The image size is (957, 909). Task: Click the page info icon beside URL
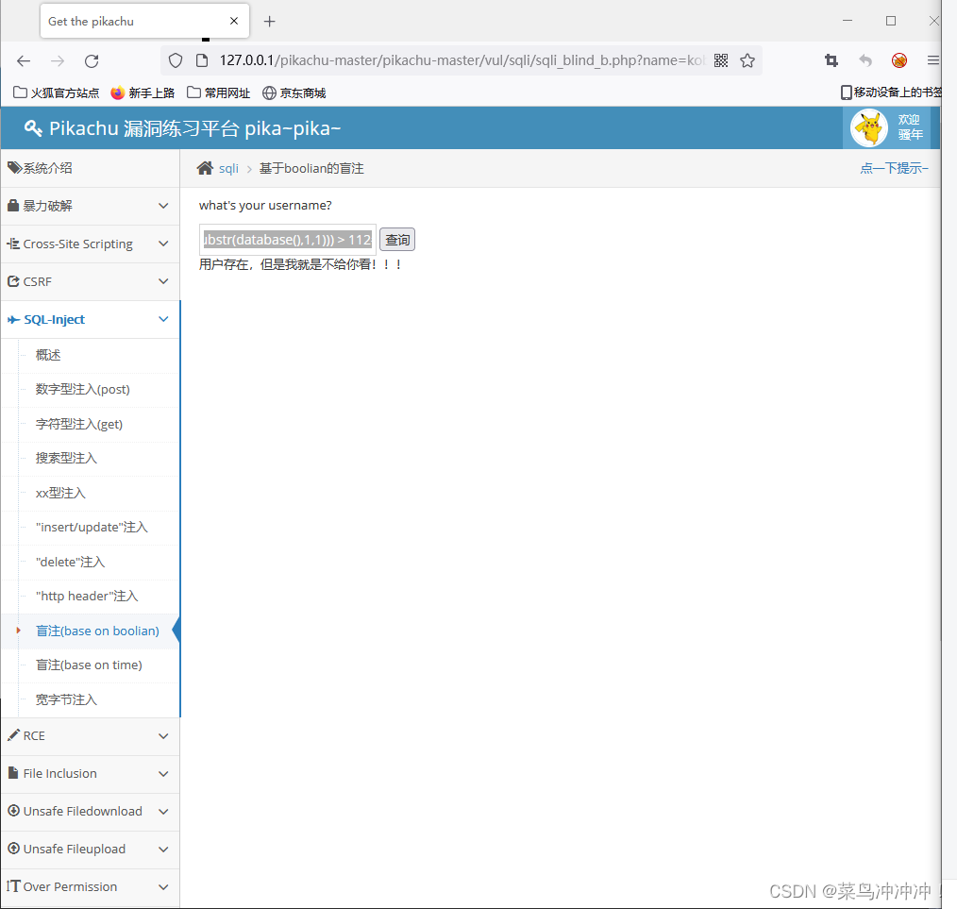coord(202,60)
